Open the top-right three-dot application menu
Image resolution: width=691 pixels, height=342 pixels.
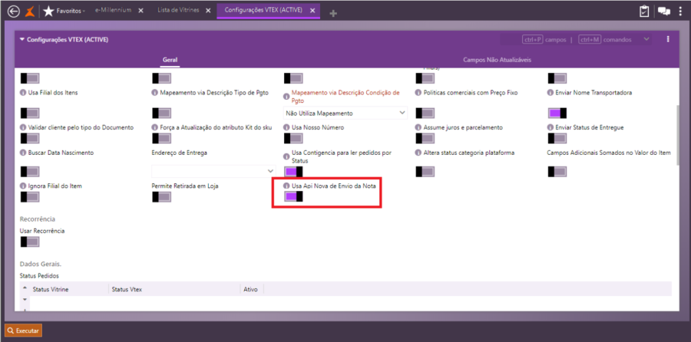681,12
